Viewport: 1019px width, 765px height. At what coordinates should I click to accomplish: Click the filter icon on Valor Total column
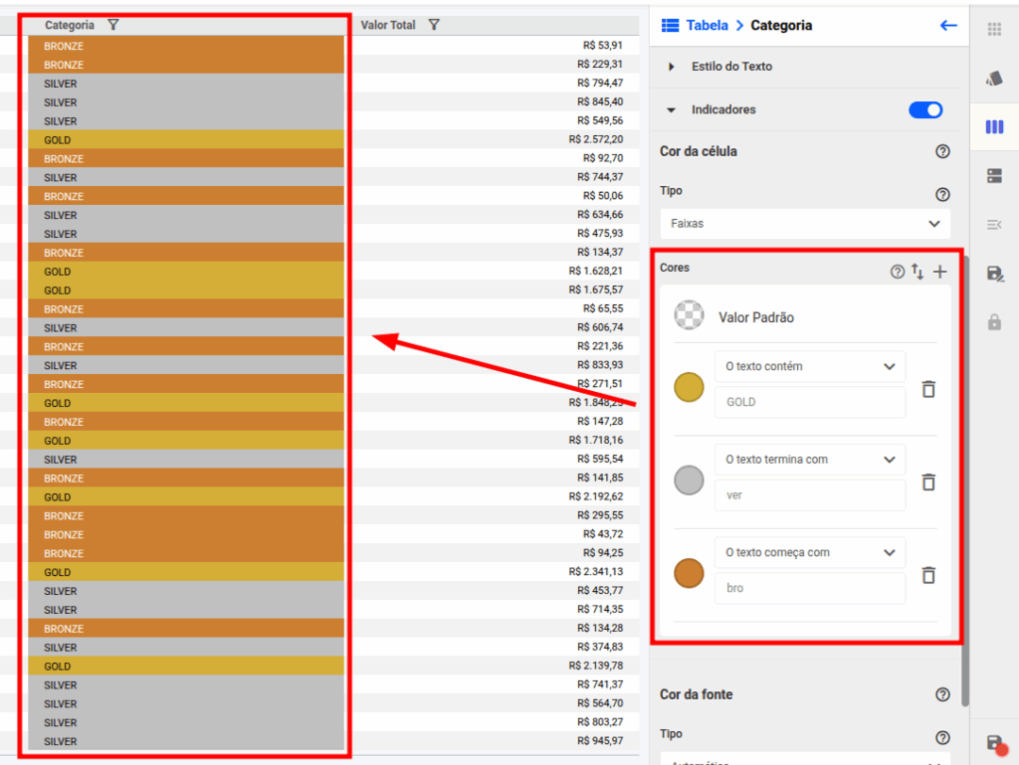click(434, 25)
